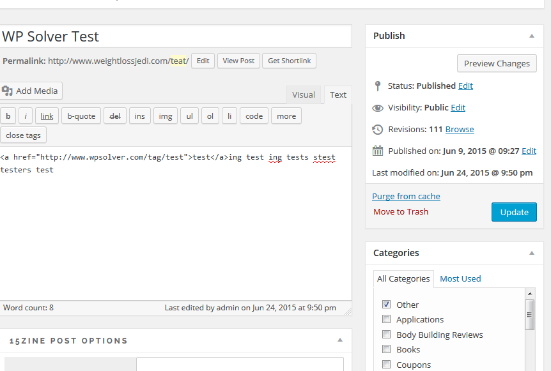
Task: Insert ordered list with ol button
Action: pos(210,116)
